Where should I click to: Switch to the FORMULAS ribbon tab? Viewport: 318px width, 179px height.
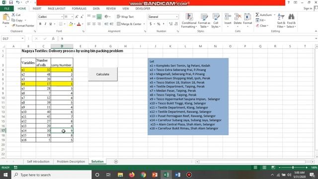(79, 8)
